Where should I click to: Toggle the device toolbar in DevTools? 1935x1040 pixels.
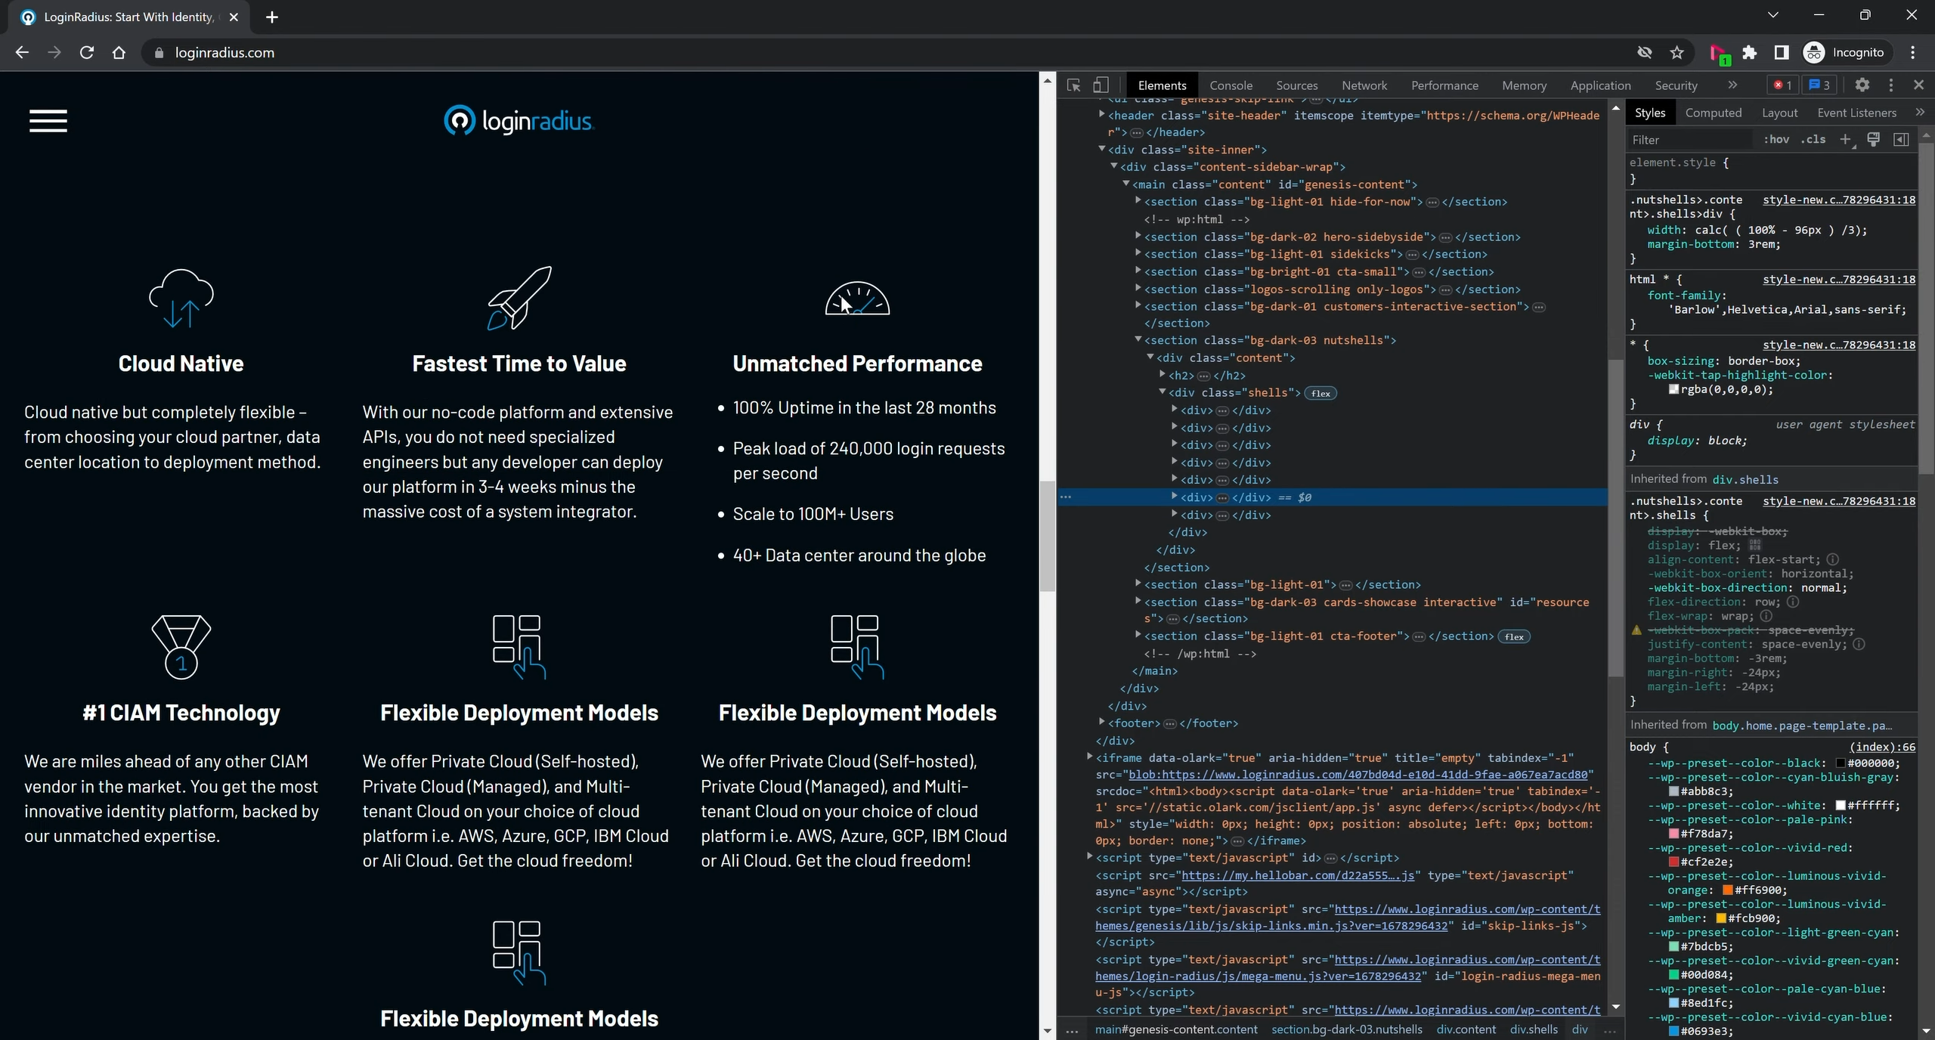pyautogui.click(x=1101, y=85)
